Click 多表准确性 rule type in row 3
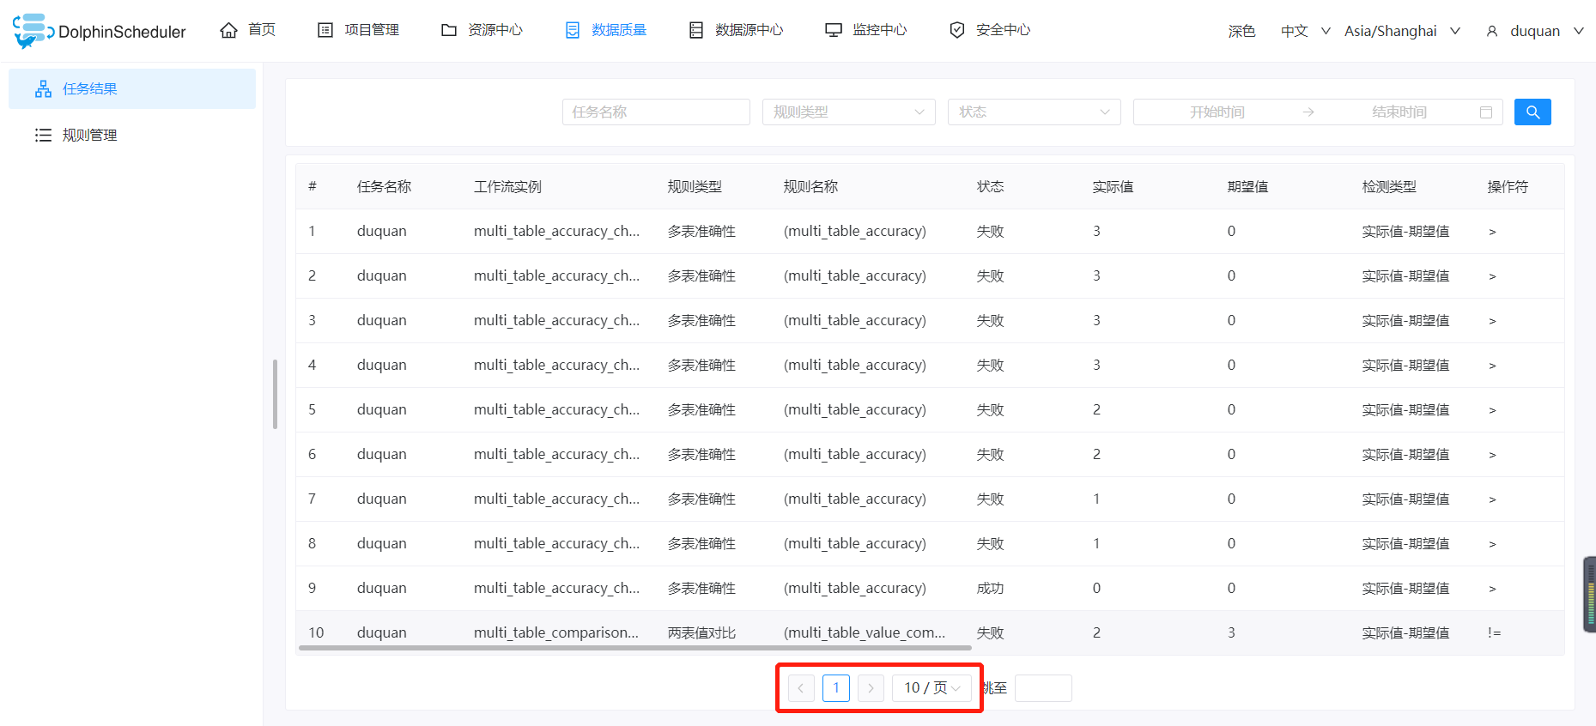 pyautogui.click(x=701, y=321)
